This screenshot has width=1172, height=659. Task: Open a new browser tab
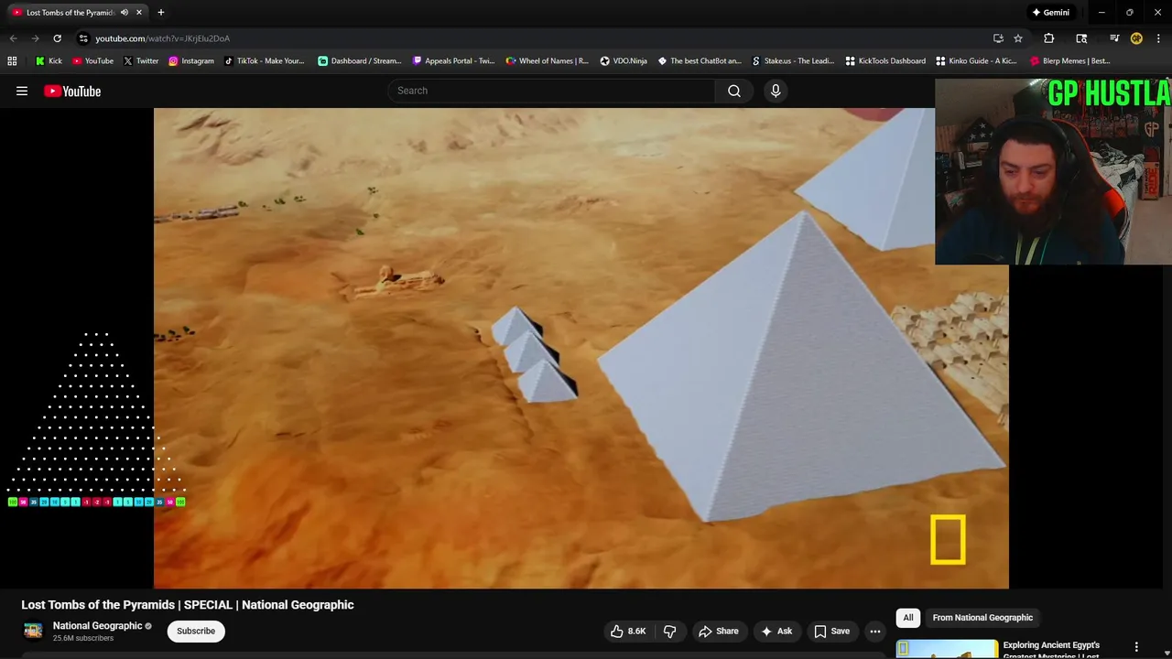coord(161,13)
